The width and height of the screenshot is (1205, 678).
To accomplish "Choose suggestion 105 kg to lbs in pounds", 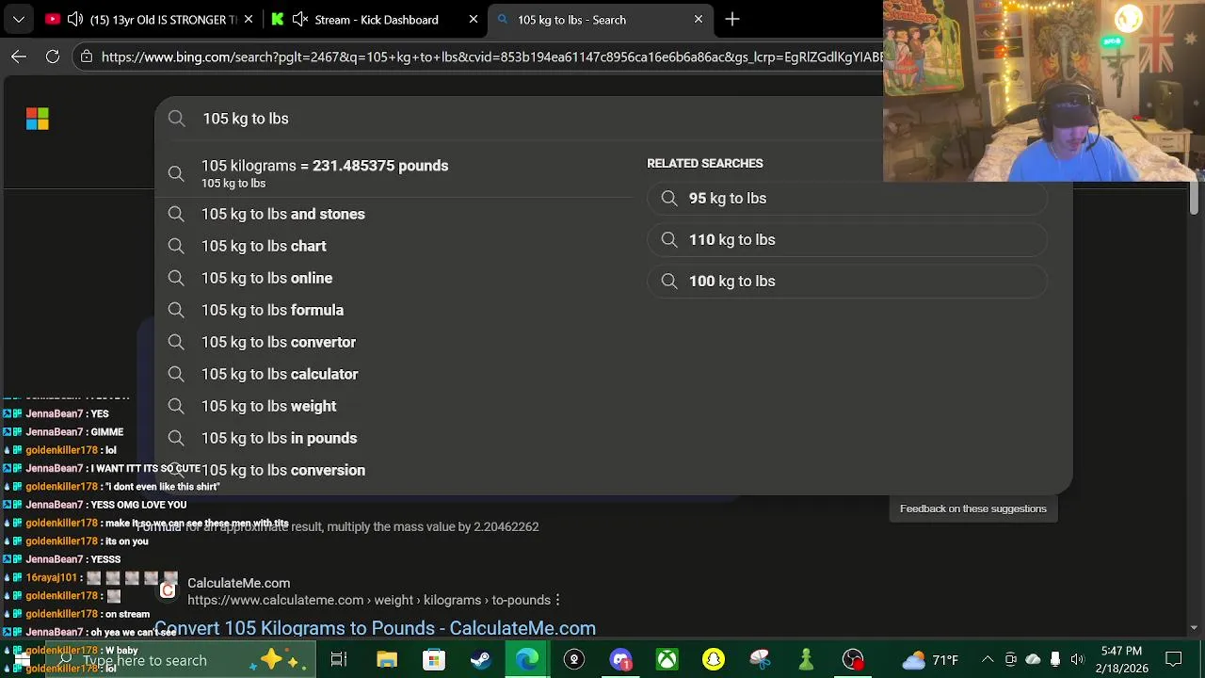I will [395, 438].
